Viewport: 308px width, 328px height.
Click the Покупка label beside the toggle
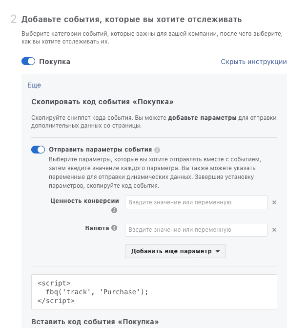coord(55,62)
